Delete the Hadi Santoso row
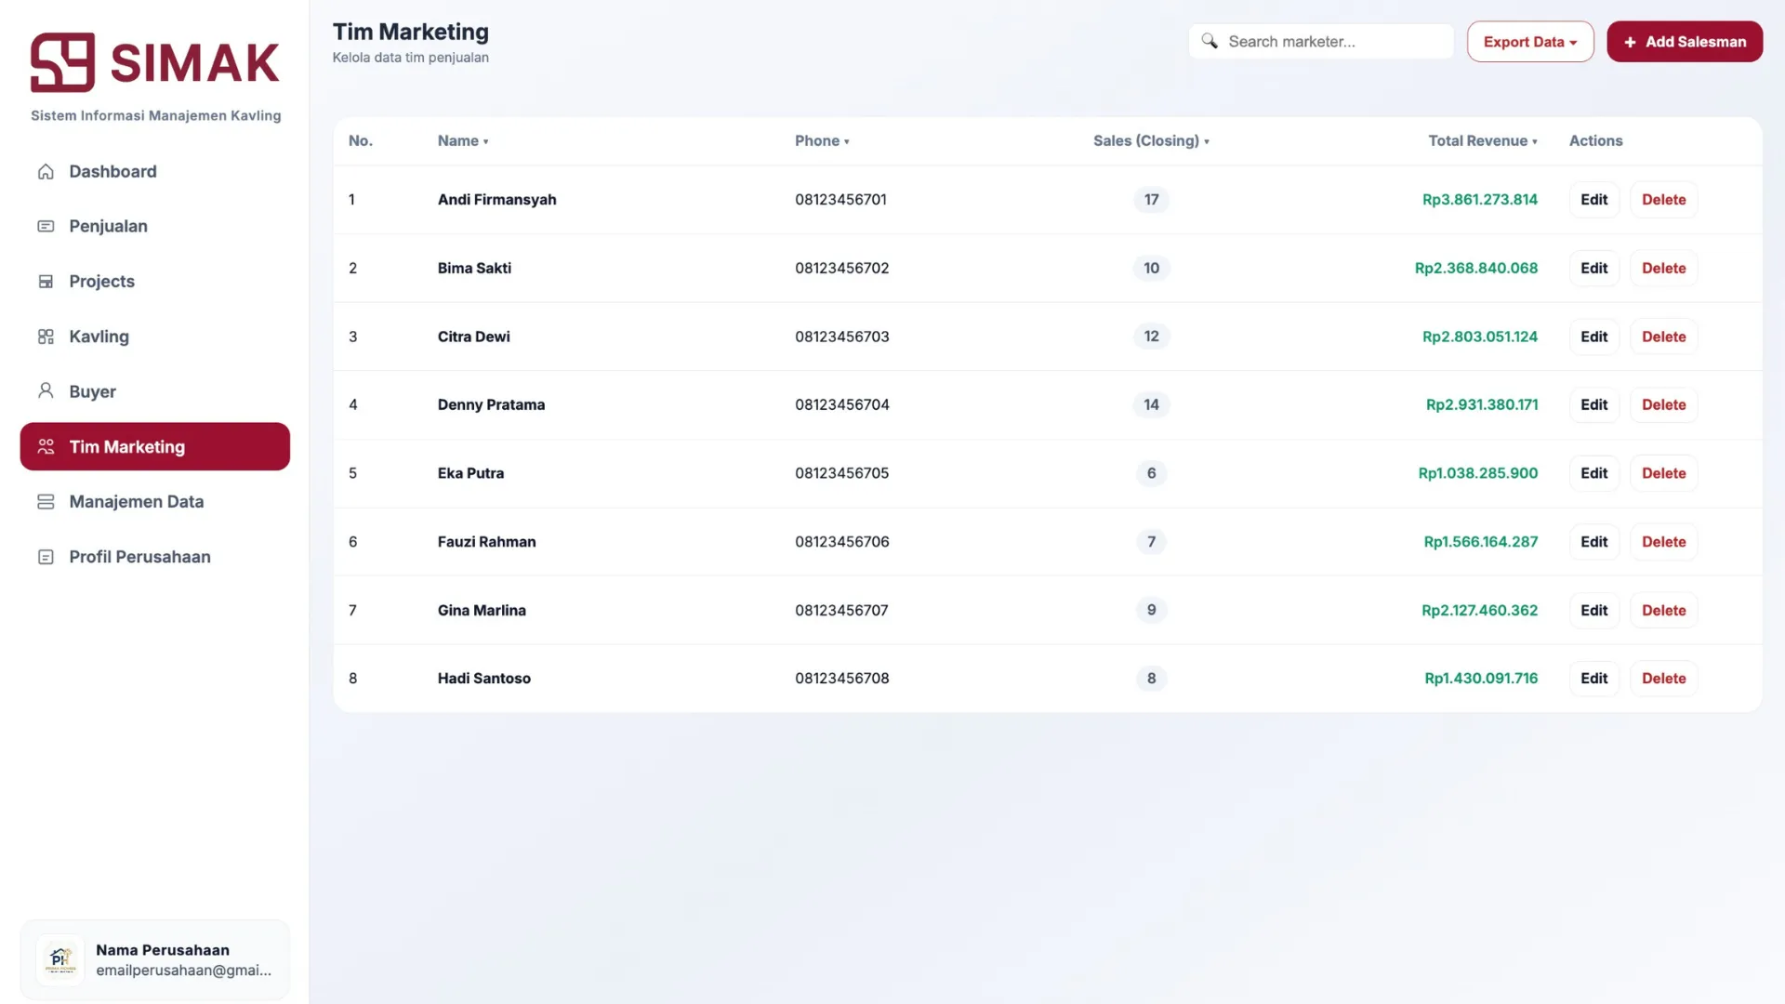1785x1004 pixels. pos(1663,679)
